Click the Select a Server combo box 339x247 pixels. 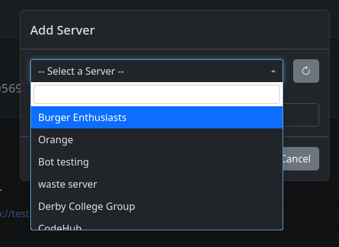(x=157, y=71)
